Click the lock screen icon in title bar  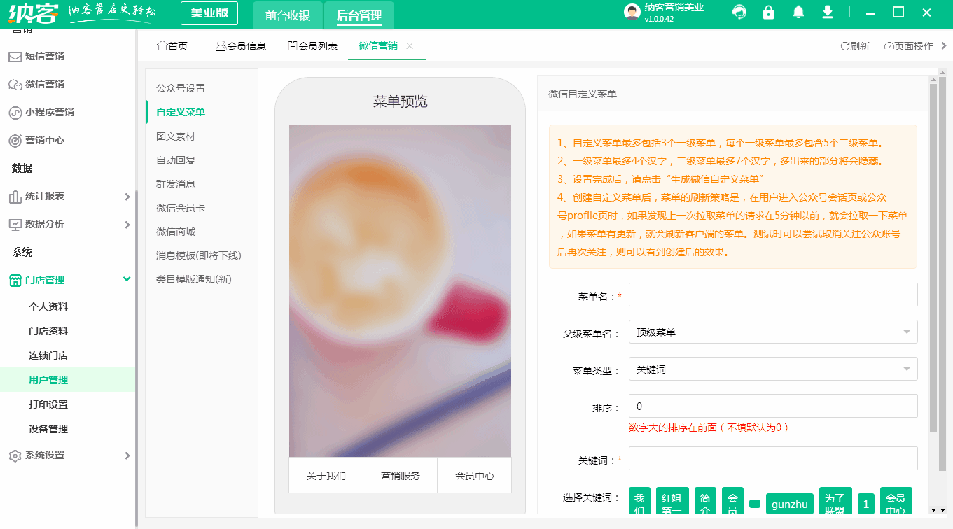click(768, 12)
